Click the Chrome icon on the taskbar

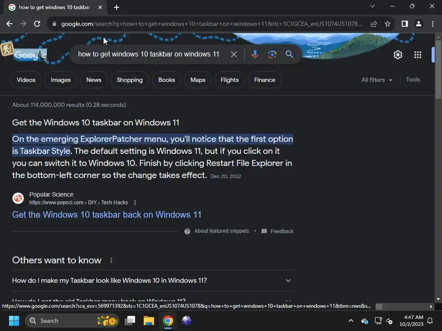(168, 321)
